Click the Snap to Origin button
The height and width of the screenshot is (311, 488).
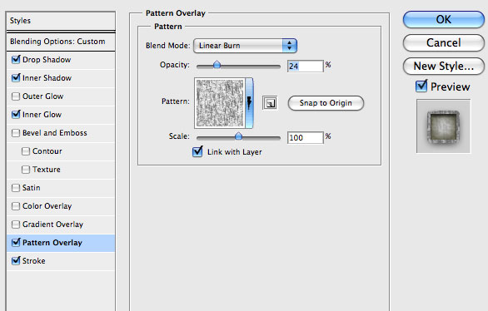coord(326,103)
